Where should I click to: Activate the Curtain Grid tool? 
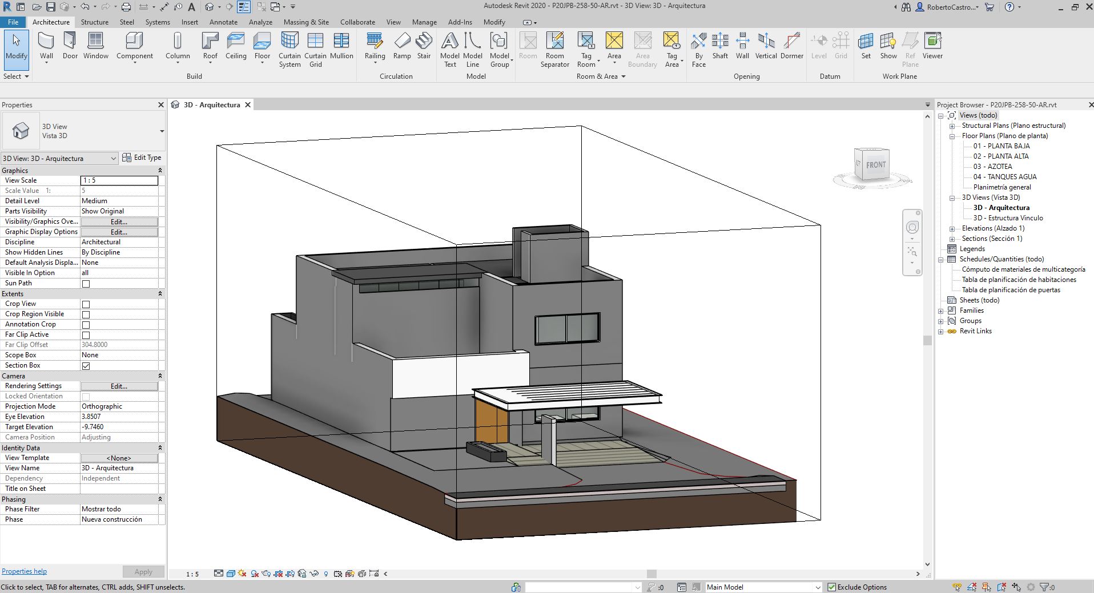pos(315,50)
